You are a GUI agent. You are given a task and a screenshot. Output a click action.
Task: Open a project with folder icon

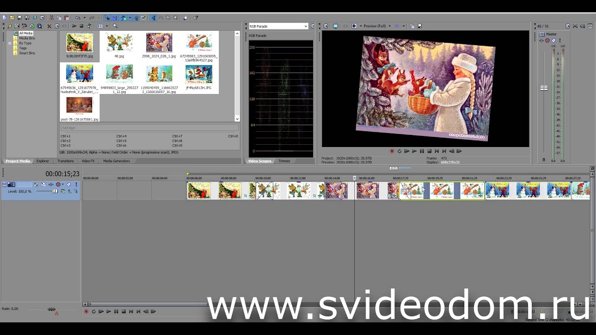[x=12, y=18]
